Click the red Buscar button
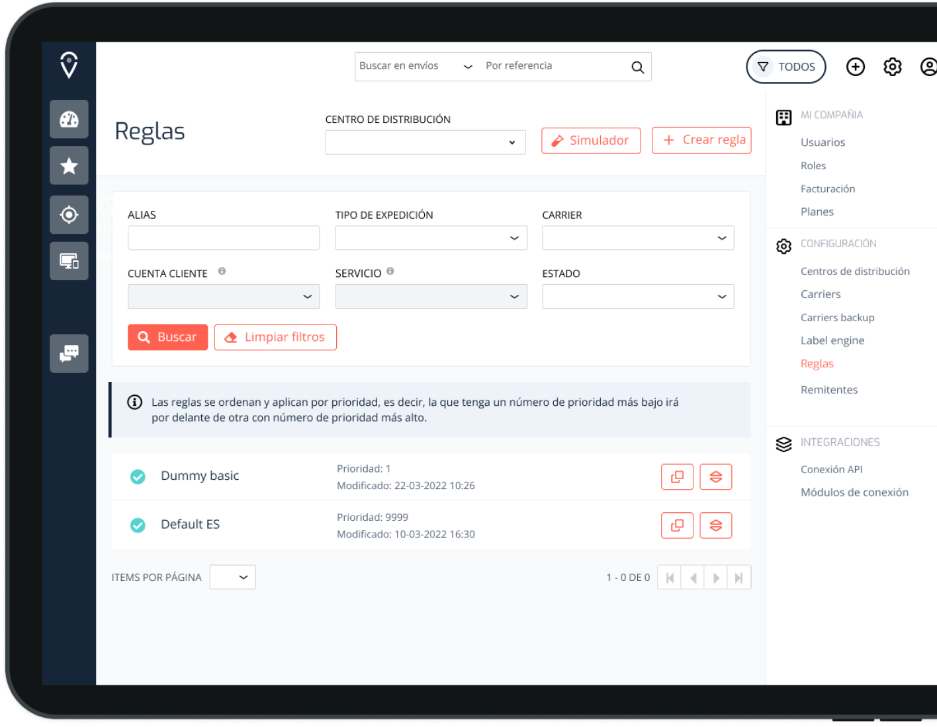Viewport: 937px width, 727px height. 167,337
